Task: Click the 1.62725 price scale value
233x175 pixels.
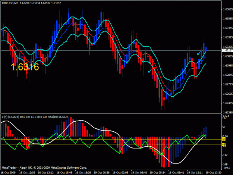Action: (228, 84)
